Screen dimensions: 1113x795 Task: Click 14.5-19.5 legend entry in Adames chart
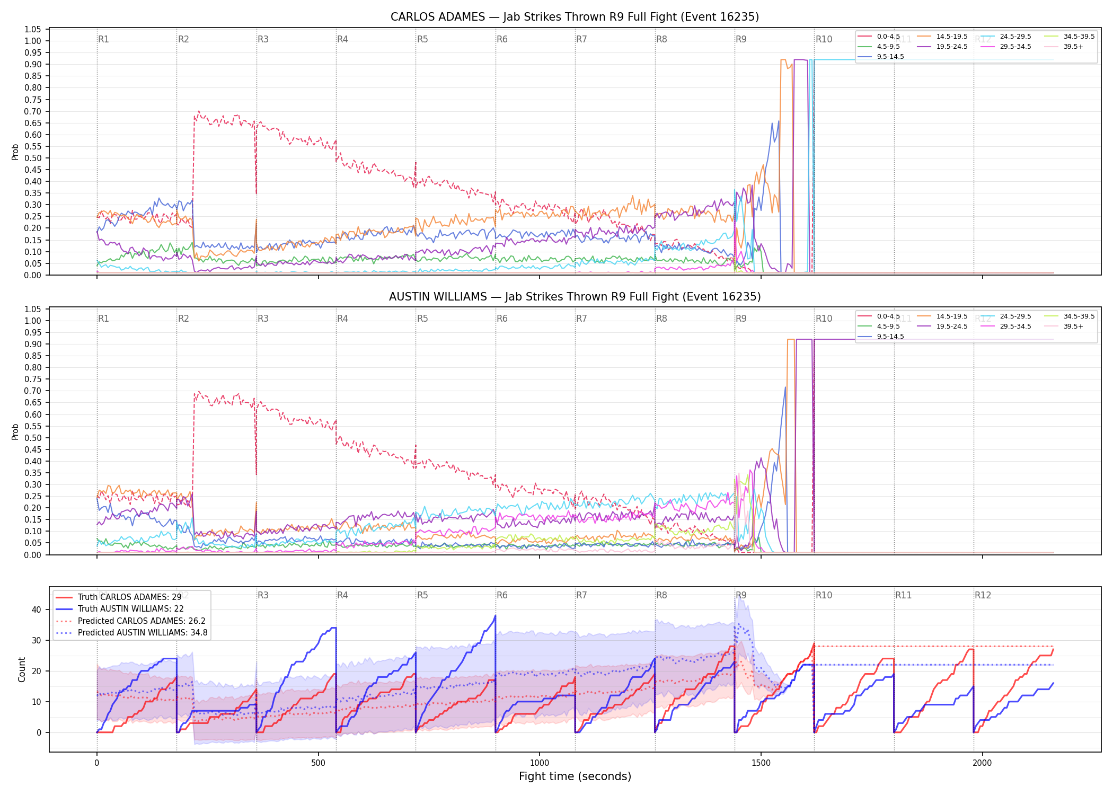(x=943, y=37)
